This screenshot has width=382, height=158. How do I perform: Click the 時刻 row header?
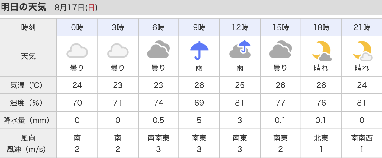29,27
